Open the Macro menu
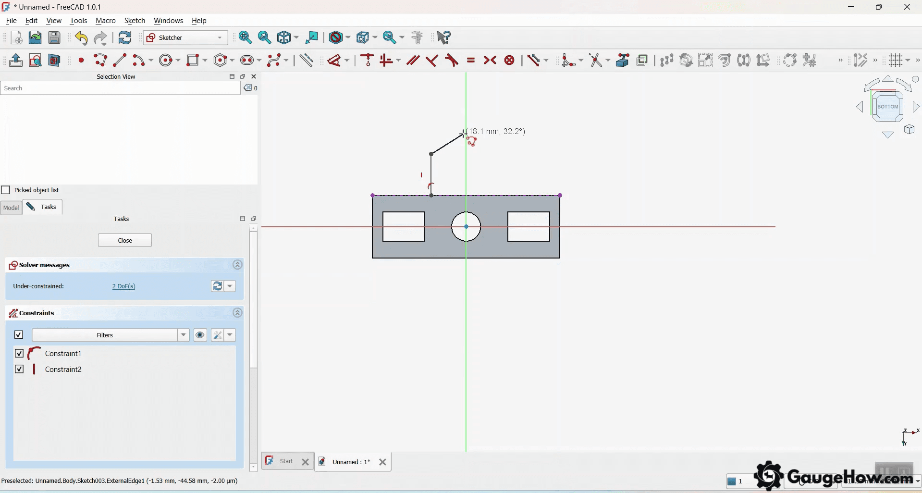 (105, 21)
